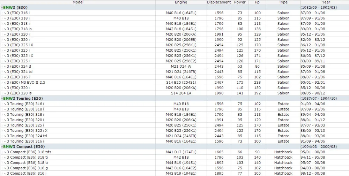Click the power value 141
The height and width of the screenshot is (176, 349).
[240, 93]
